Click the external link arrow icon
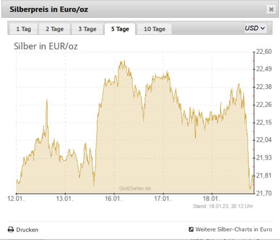 click(191, 229)
